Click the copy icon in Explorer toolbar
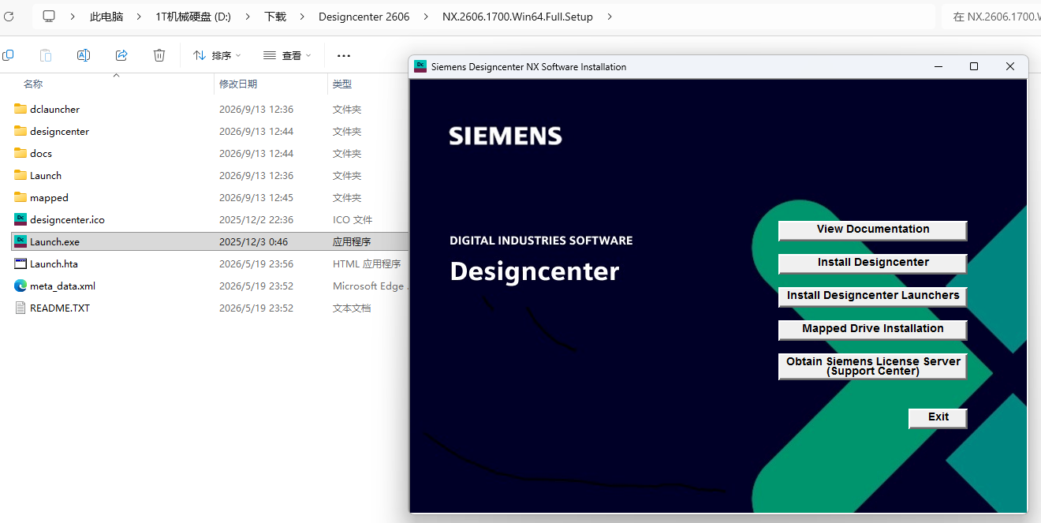This screenshot has width=1041, height=523. pos(8,55)
